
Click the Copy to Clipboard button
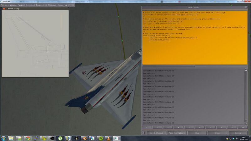click(x=156, y=133)
